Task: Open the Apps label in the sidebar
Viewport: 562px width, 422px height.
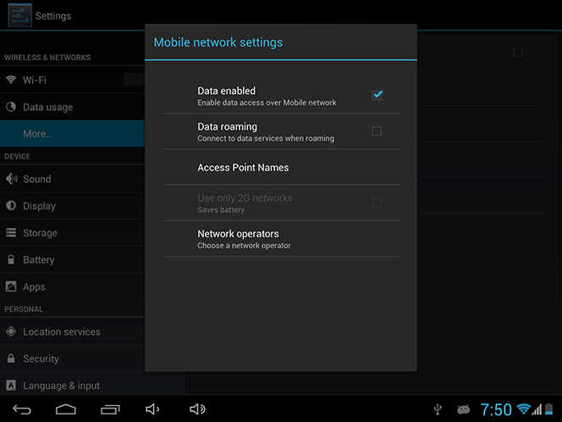Action: point(34,287)
